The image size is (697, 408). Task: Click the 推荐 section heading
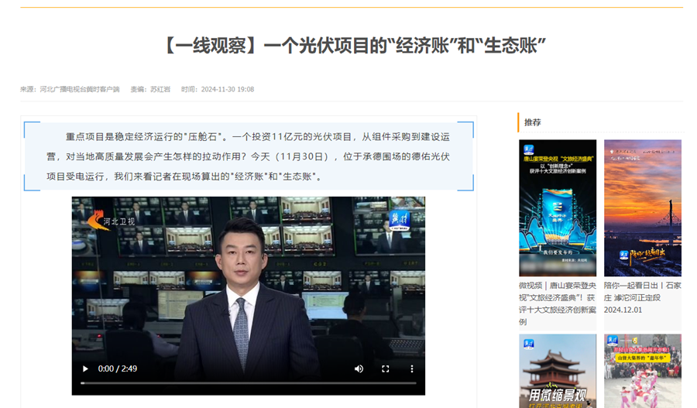[x=533, y=122]
